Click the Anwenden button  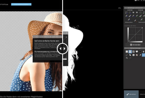pyautogui.click(x=135, y=45)
